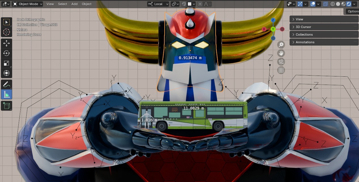Toggle show overlays button
The height and width of the screenshot is (182, 359).
pos(313,4)
